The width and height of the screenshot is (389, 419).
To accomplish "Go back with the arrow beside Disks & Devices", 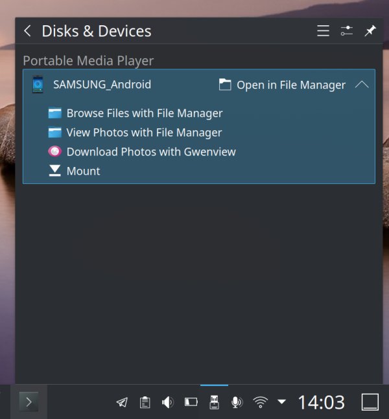I will (27, 30).
